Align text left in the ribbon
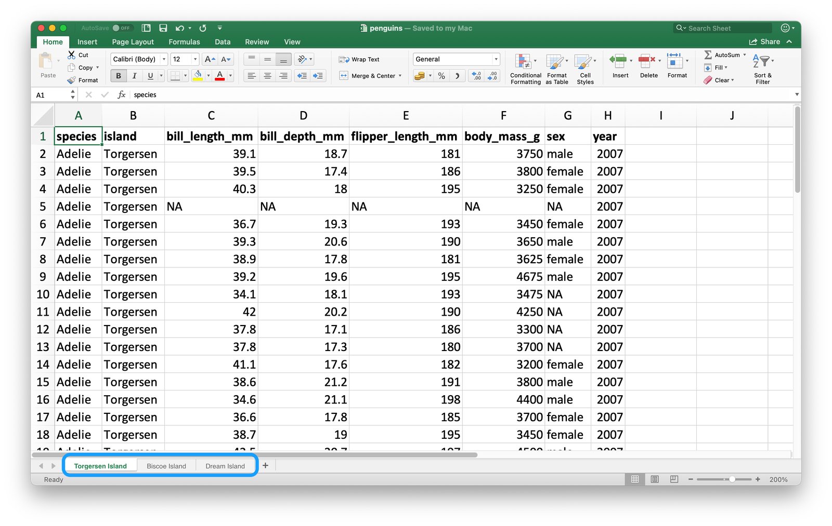Screen dimensions: 832x526 pyautogui.click(x=252, y=76)
